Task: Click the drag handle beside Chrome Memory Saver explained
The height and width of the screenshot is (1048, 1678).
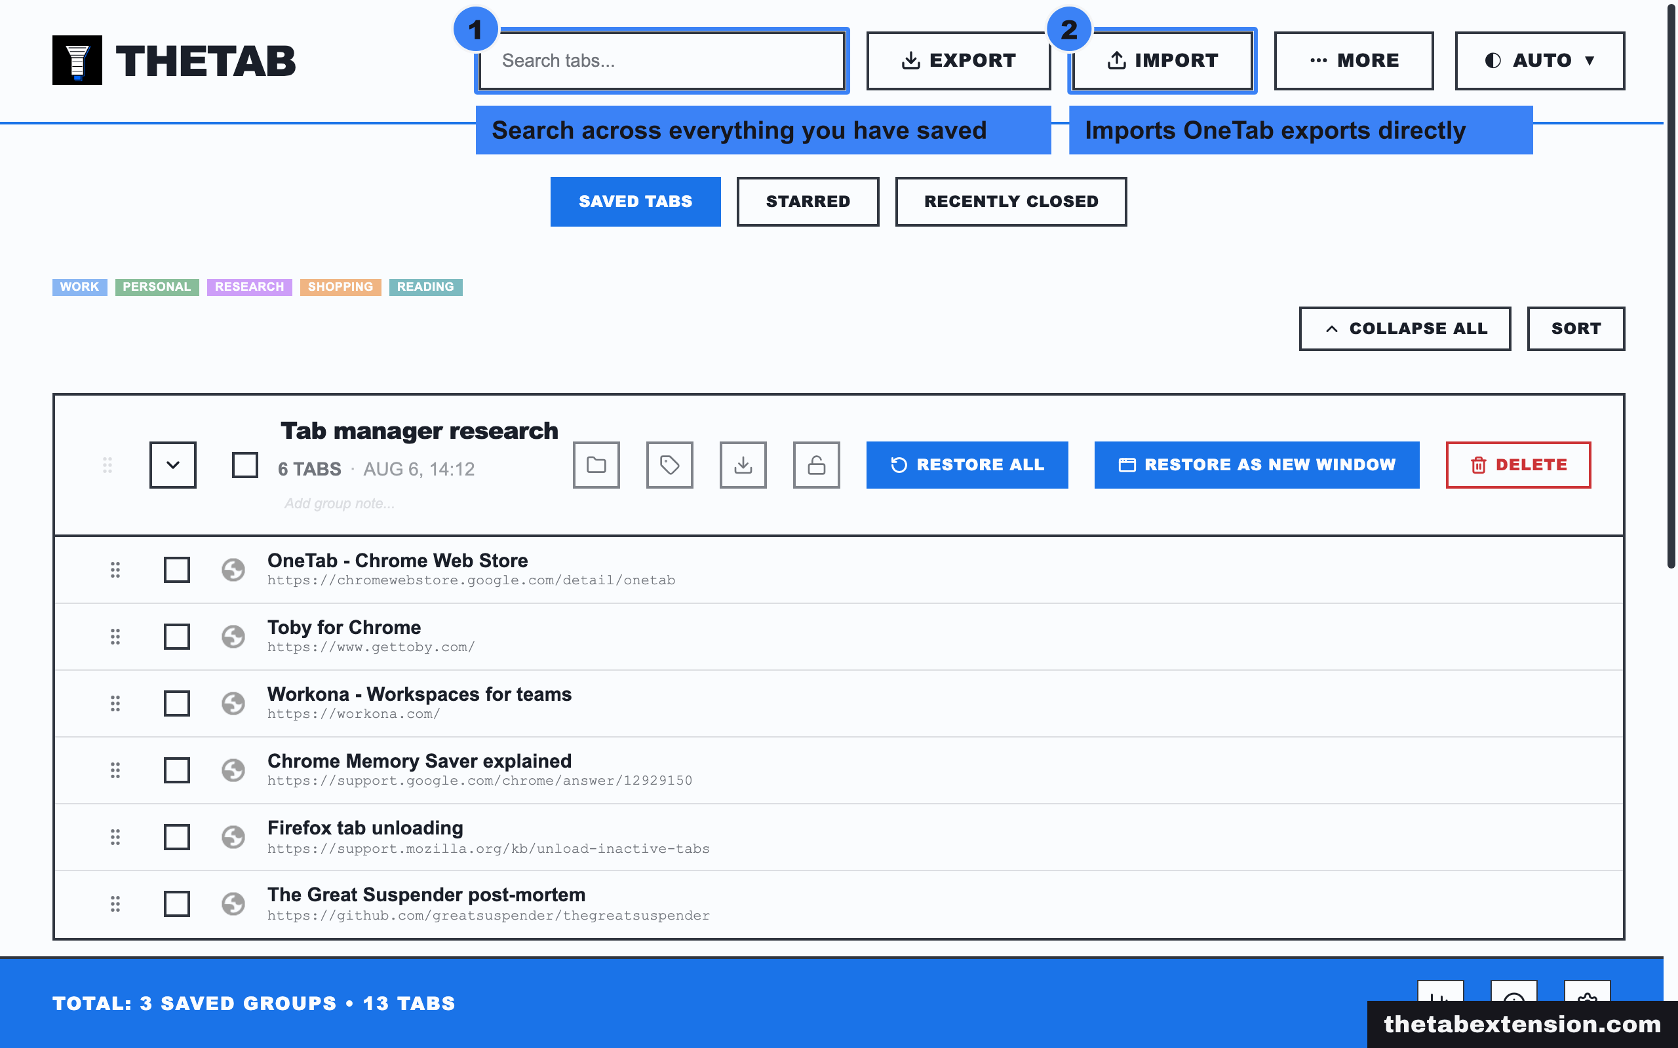Action: pyautogui.click(x=115, y=770)
